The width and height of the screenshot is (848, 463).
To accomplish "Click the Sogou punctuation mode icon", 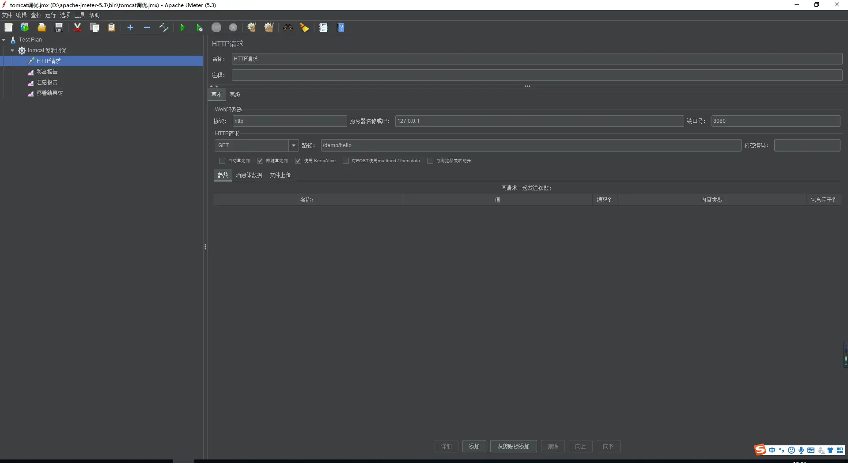I will (x=781, y=450).
